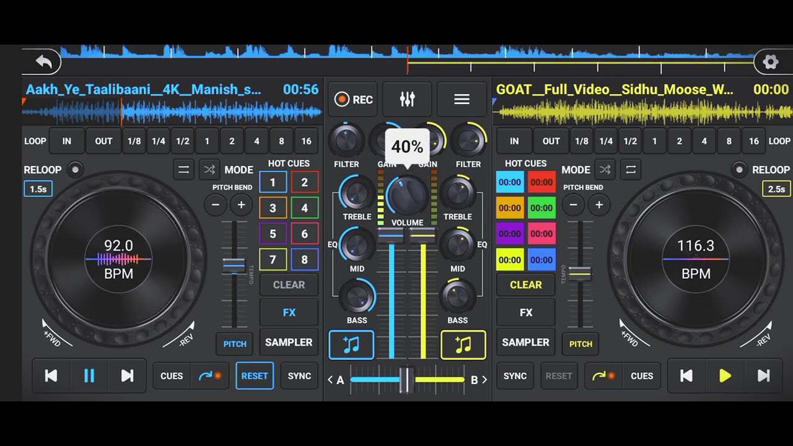The image size is (793, 446).
Task: Click the right deck jump-to-cue arrow icon
Action: coord(604,375)
